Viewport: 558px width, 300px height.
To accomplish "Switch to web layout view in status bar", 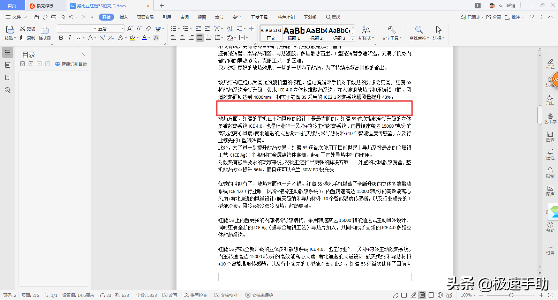I will pyautogui.click(x=440, y=295).
